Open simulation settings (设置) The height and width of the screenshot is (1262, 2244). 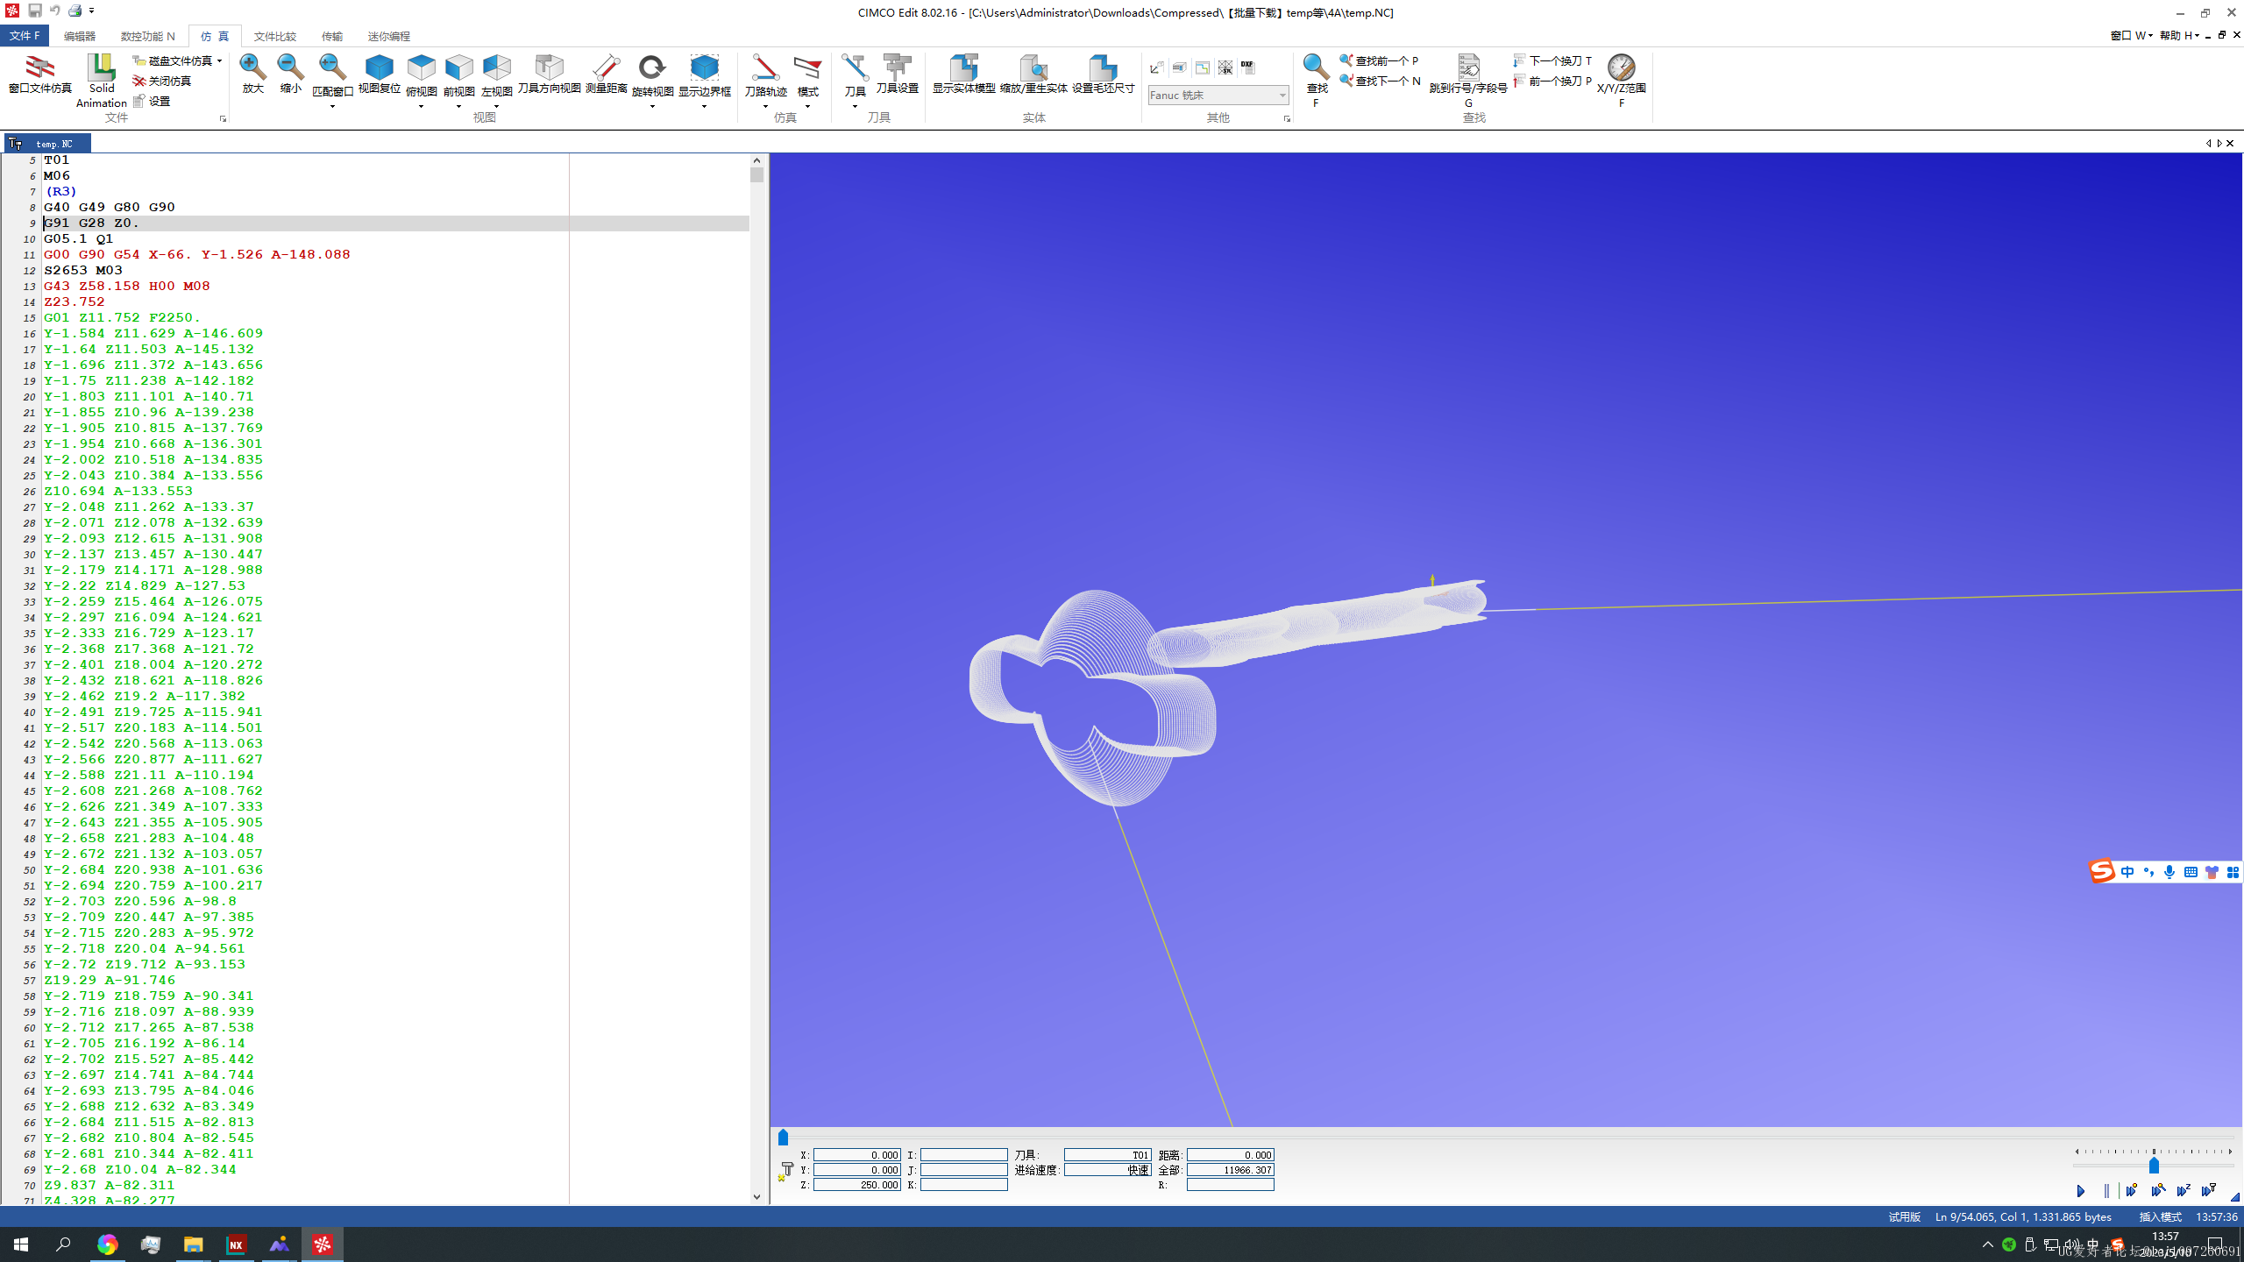[x=153, y=102]
